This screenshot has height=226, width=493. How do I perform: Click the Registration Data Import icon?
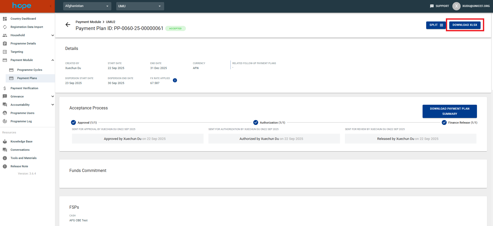(5, 27)
